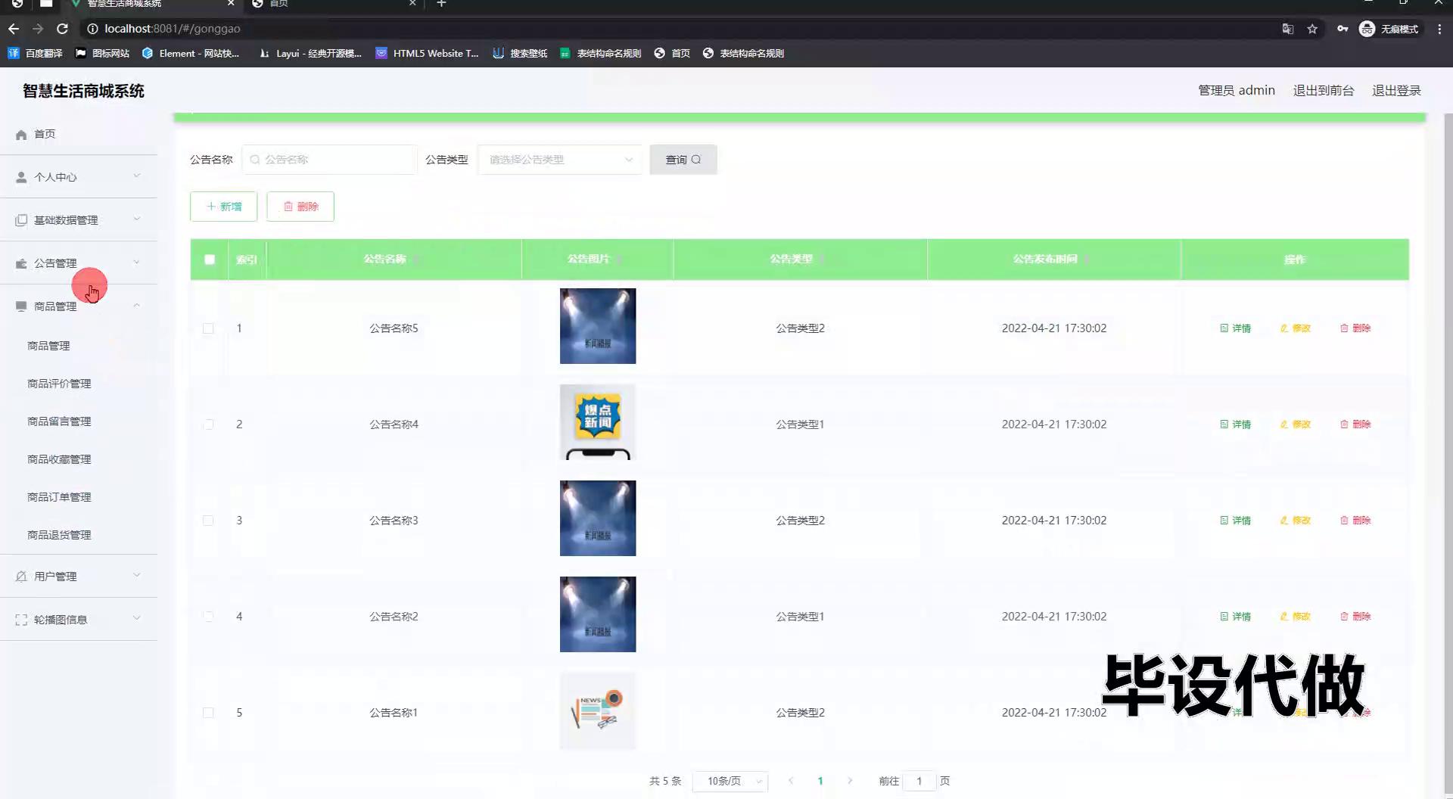Click the 公告名称 search input field
Screen dimensions: 1453x799
pos(329,160)
